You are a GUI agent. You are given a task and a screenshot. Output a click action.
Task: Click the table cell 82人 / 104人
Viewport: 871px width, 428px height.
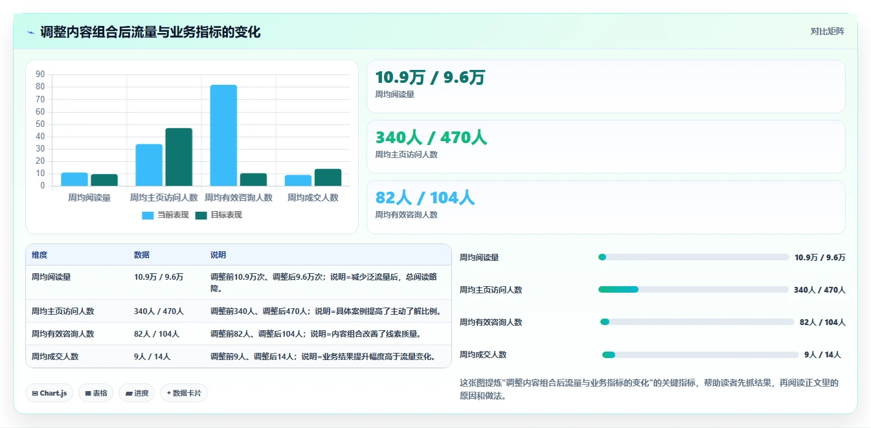157,333
